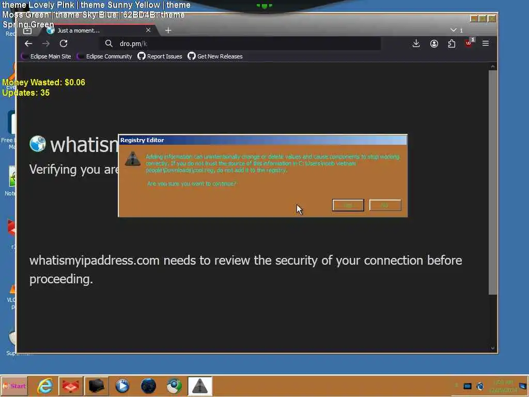This screenshot has width=529, height=397.
Task: Close the 'Just a moment…' tab
Action: click(x=148, y=30)
